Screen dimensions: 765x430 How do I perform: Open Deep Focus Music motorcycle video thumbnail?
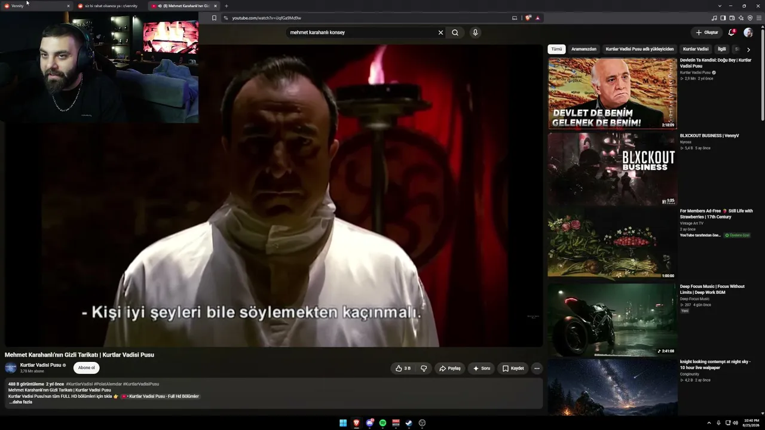point(613,320)
